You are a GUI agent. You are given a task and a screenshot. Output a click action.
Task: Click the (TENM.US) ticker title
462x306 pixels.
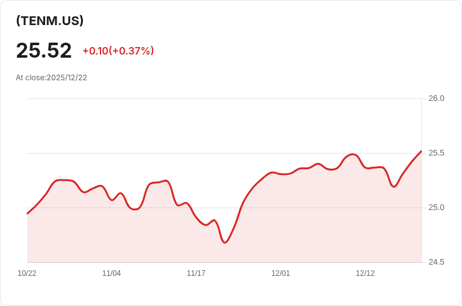point(50,21)
